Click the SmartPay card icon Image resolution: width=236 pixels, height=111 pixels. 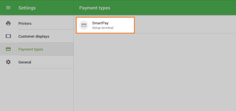[x=84, y=25]
